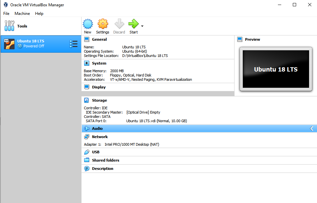The height and width of the screenshot is (203, 317).
Task: Maximize the VirtualBox Manager window
Action: [x=294, y=5]
